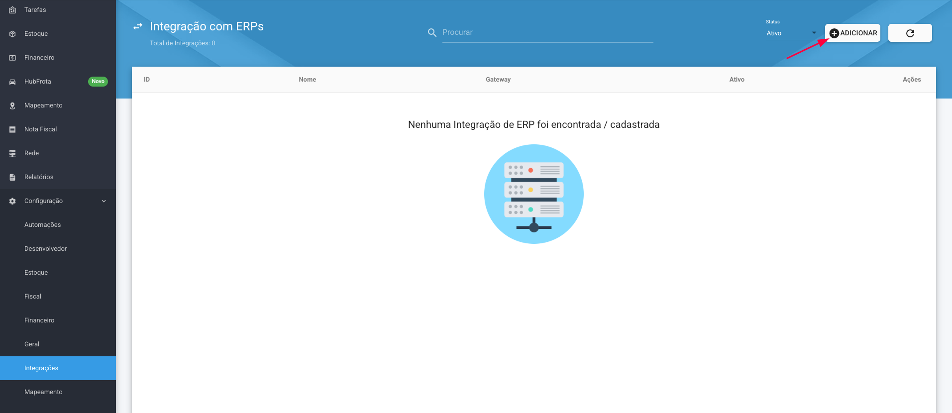Select Desenvolvedor submenu item
The image size is (952, 413).
point(58,249)
